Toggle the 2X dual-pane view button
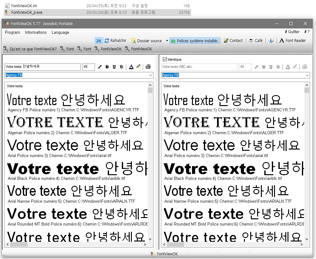 coord(99,41)
